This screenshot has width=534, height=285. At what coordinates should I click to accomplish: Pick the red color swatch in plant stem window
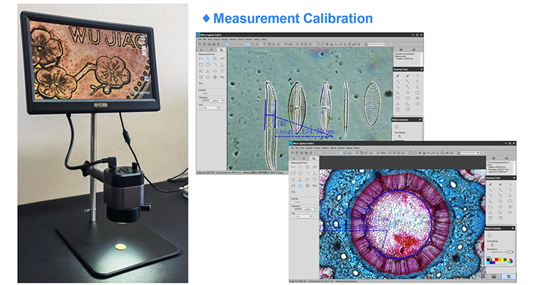pos(496,259)
